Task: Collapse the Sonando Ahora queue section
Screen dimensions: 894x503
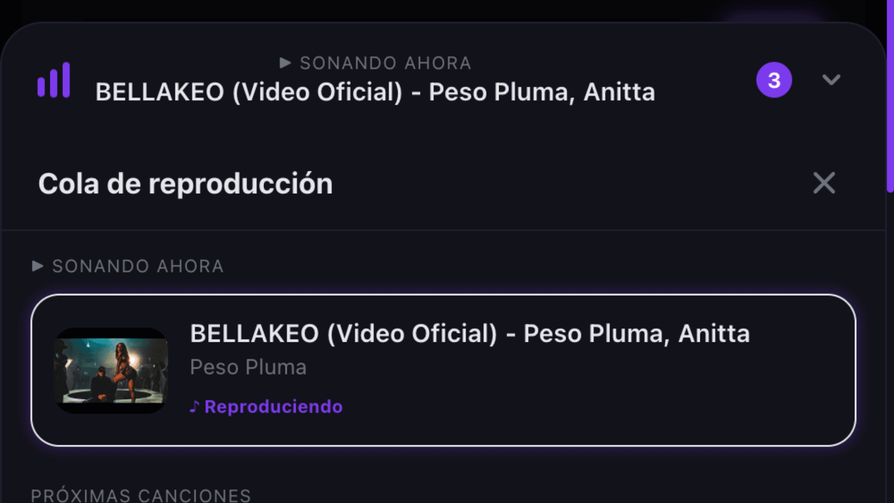Action: tap(138, 266)
